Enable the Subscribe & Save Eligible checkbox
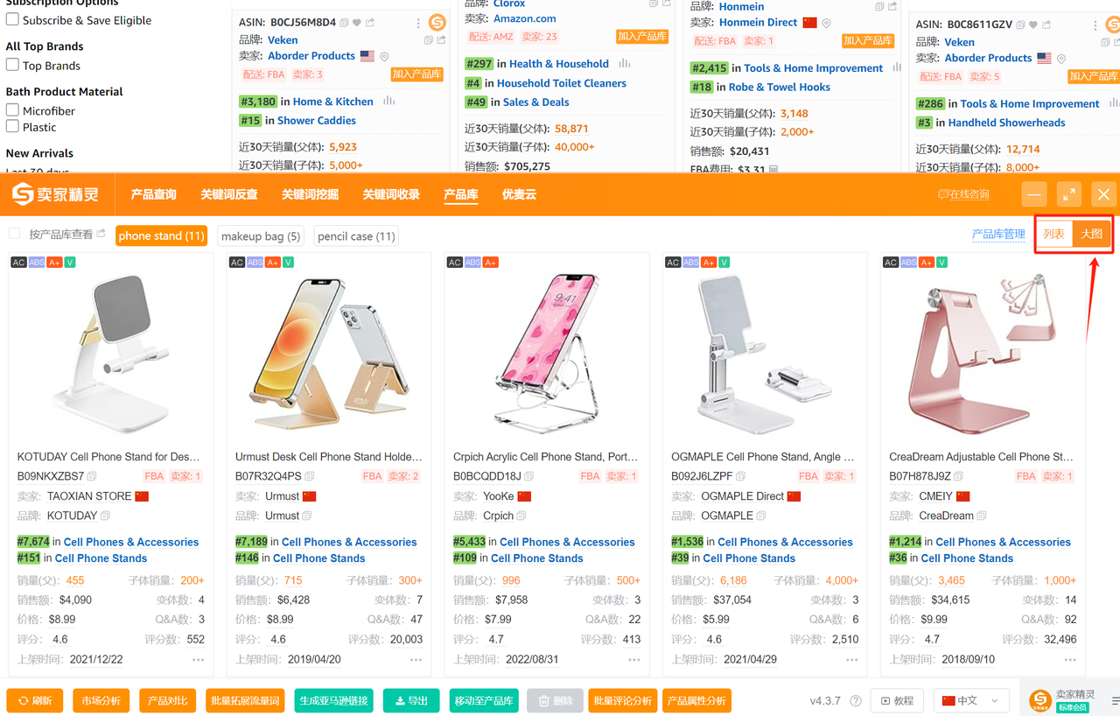The height and width of the screenshot is (716, 1120). click(x=12, y=19)
